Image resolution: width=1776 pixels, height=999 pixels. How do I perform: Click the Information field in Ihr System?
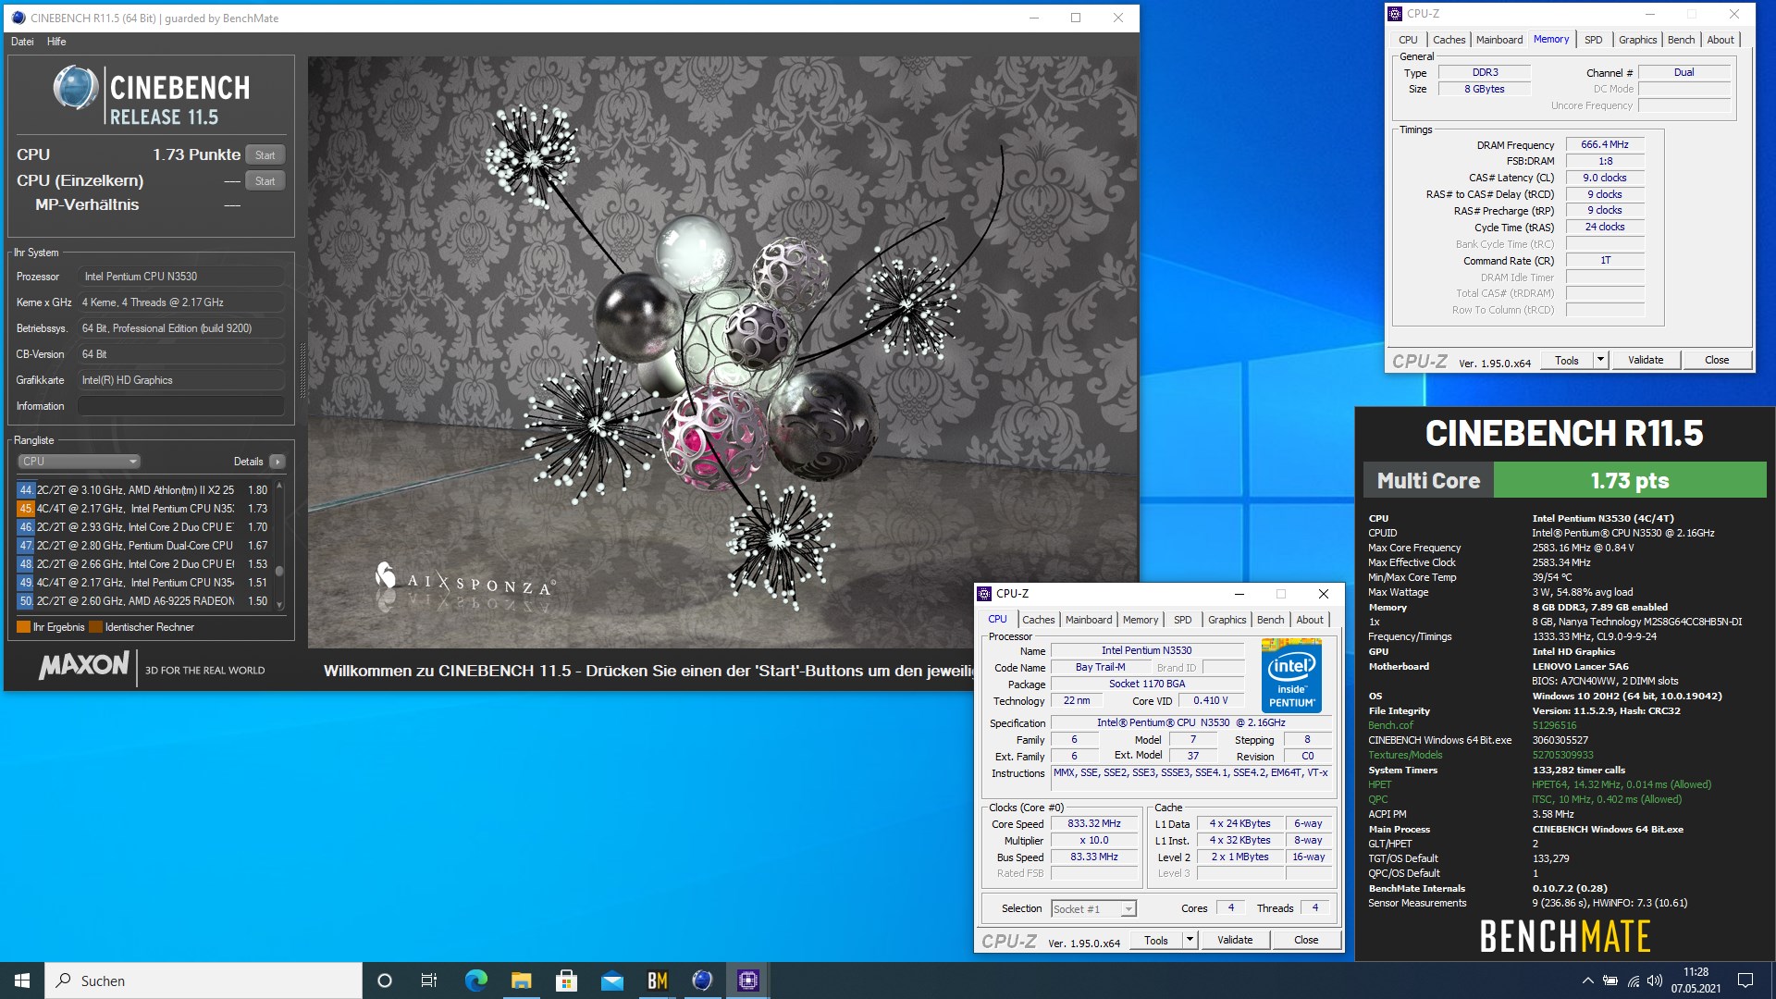pyautogui.click(x=180, y=406)
